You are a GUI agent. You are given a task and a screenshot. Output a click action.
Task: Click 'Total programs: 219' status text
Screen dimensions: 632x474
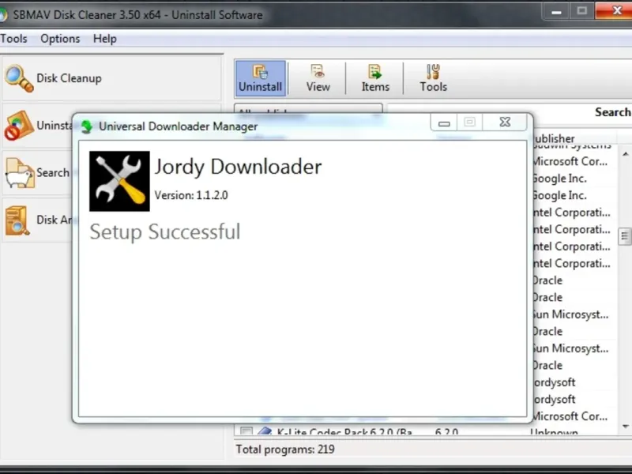point(285,450)
